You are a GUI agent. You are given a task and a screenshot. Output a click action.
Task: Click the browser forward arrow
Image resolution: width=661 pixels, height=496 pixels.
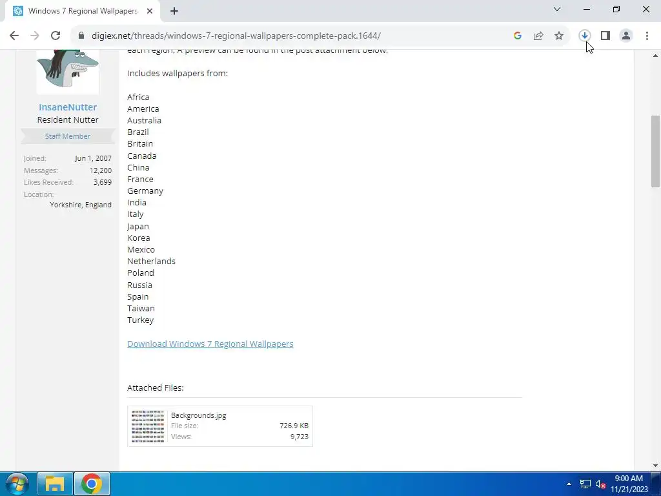click(35, 36)
